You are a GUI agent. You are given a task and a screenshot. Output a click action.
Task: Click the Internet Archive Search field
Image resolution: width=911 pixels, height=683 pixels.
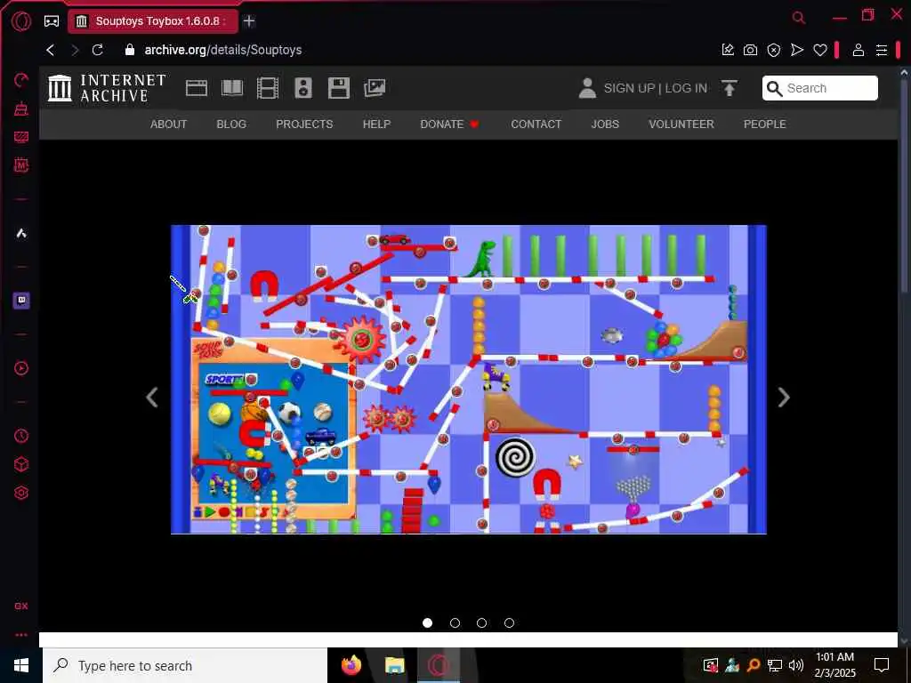[819, 88]
